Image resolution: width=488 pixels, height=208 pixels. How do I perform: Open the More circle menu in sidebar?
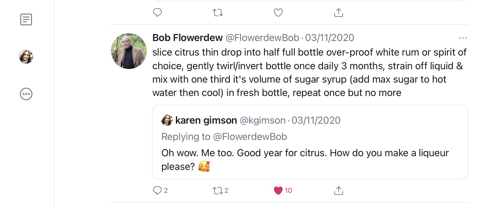pos(26,94)
